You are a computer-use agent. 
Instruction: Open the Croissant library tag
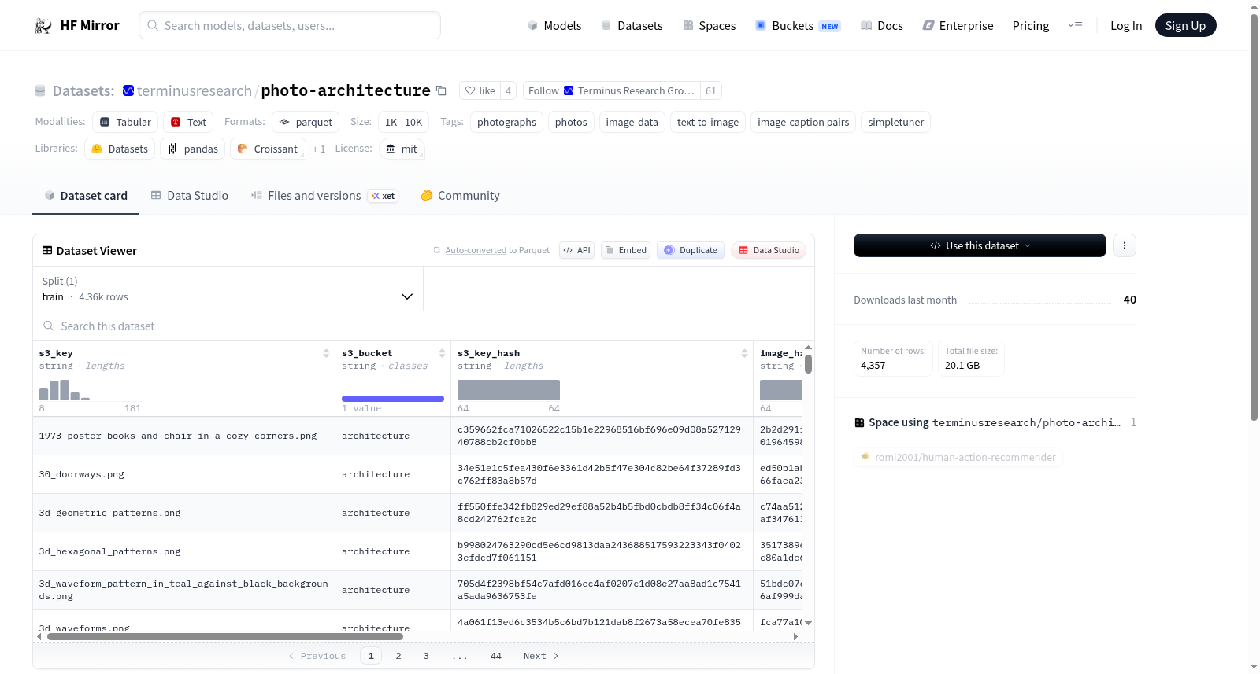[268, 149]
